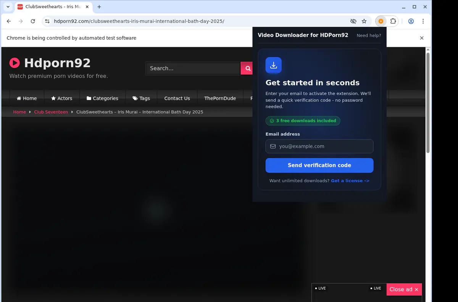Bookmark this page with the star icon
The height and width of the screenshot is (302, 458).
[364, 21]
